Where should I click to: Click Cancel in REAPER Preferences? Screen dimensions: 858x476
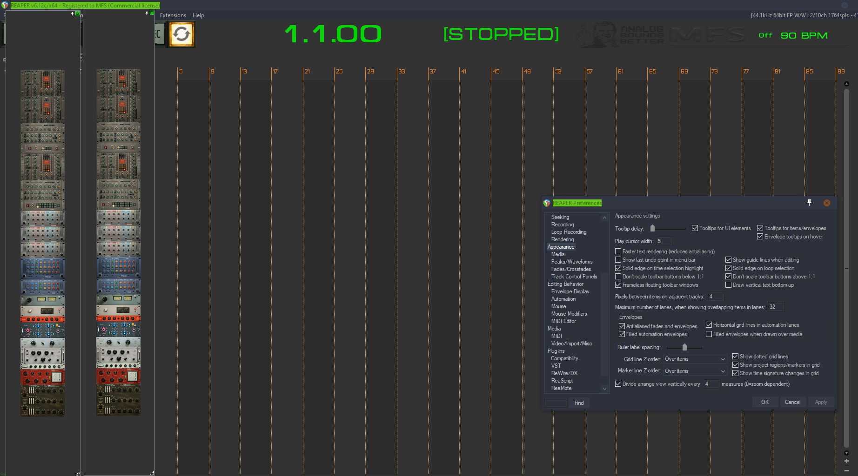click(x=793, y=402)
